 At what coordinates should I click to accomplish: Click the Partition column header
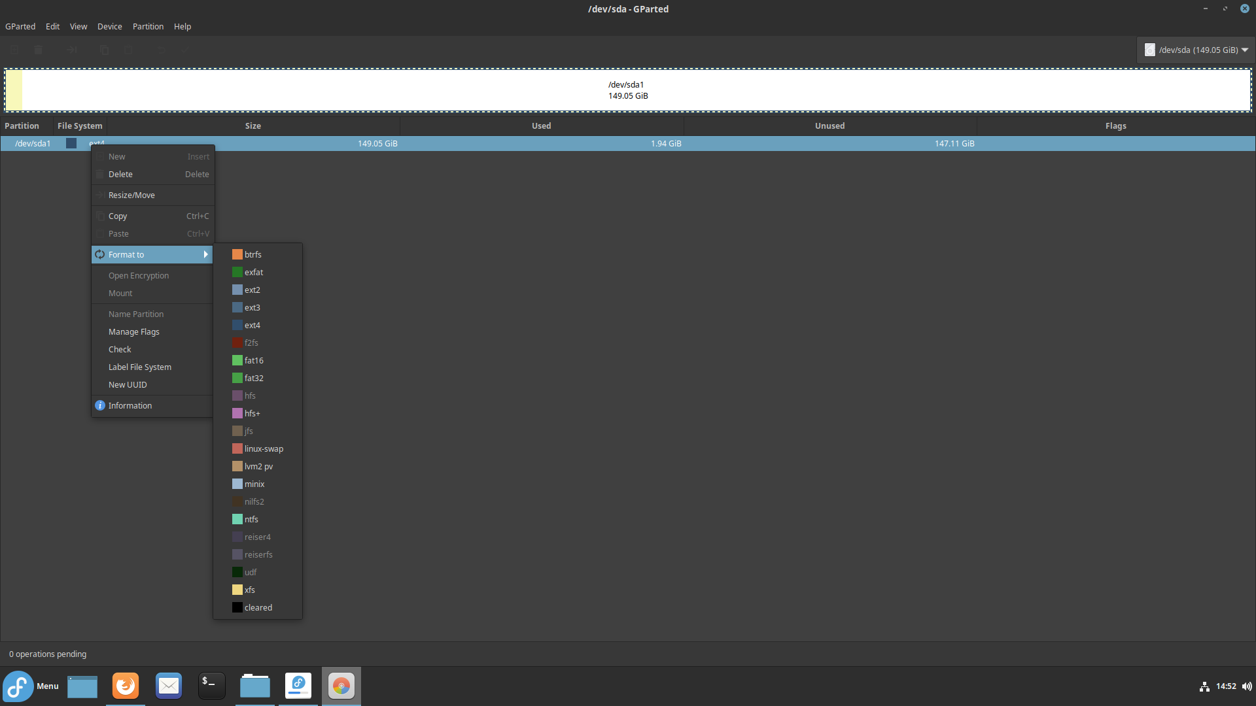(27, 126)
